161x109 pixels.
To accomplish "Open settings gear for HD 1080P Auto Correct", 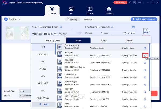I will [x=145, y=70].
